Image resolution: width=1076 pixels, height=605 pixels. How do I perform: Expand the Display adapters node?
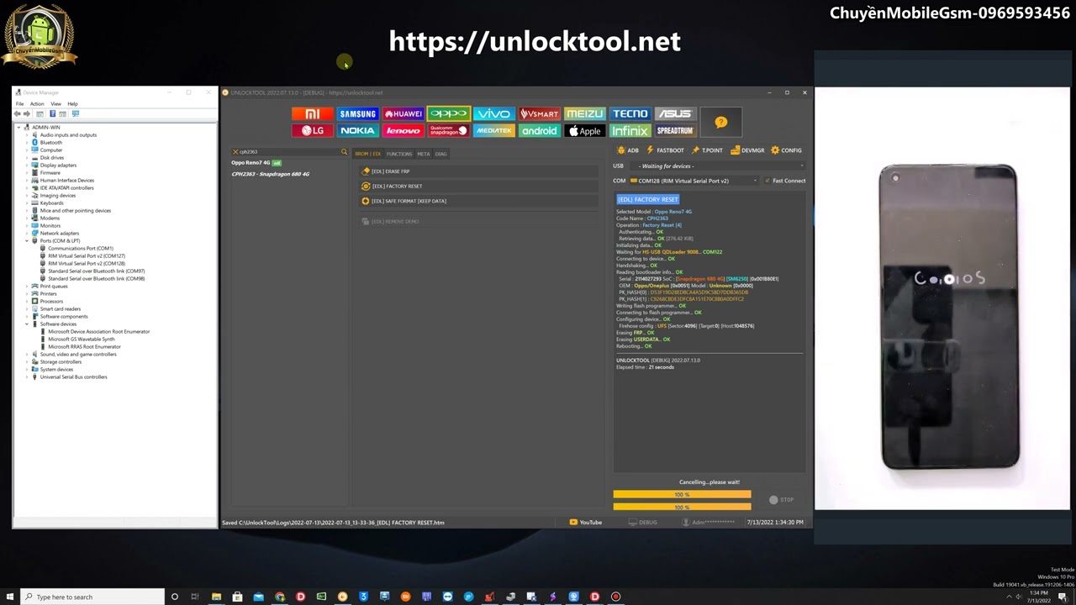click(27, 166)
